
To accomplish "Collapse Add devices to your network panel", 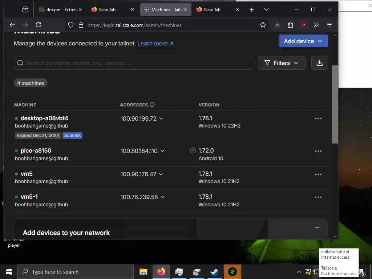I will (317, 228).
